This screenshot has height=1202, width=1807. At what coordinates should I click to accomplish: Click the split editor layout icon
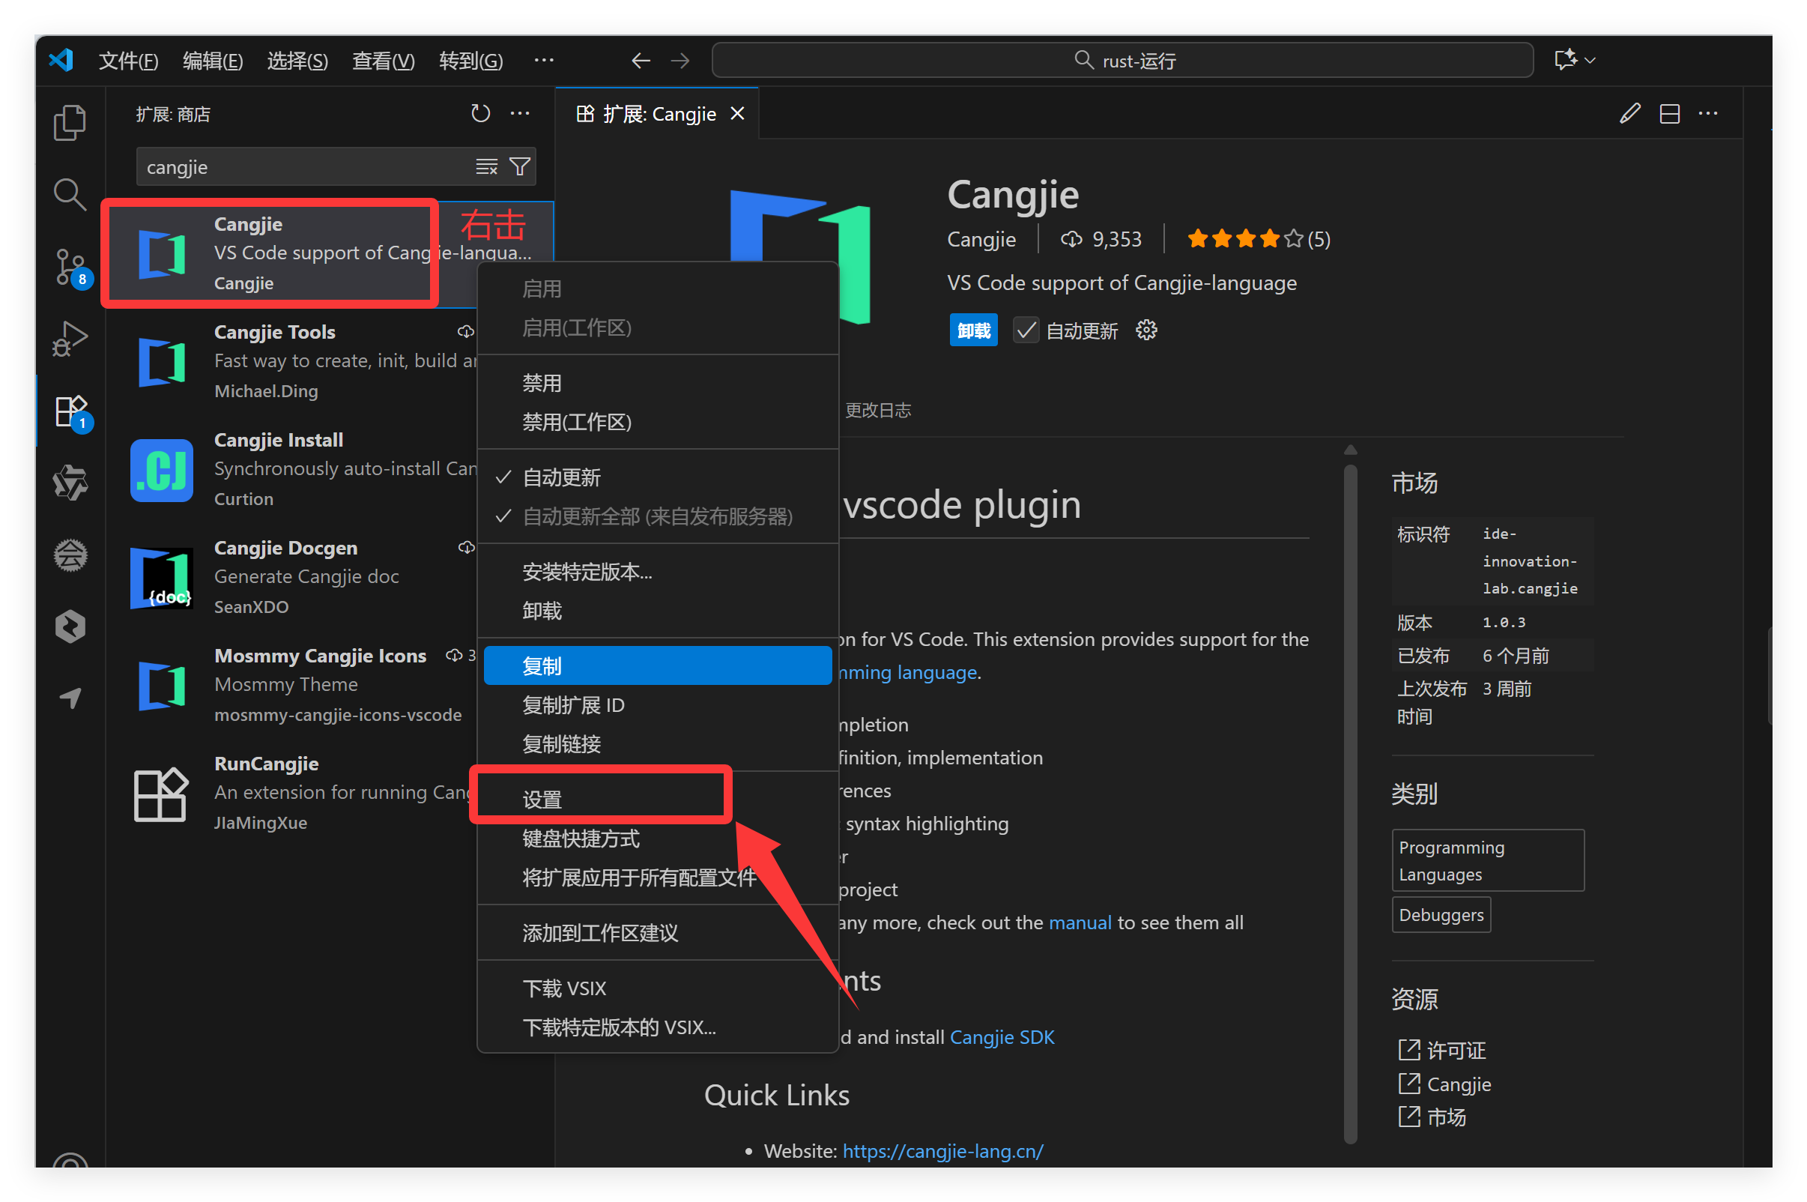pyautogui.click(x=1669, y=114)
